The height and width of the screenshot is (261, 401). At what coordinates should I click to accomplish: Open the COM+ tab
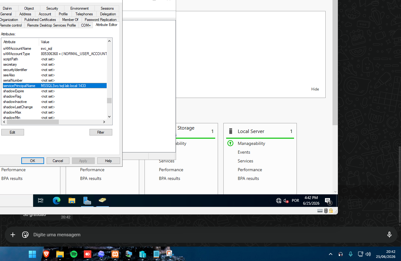pos(86,25)
